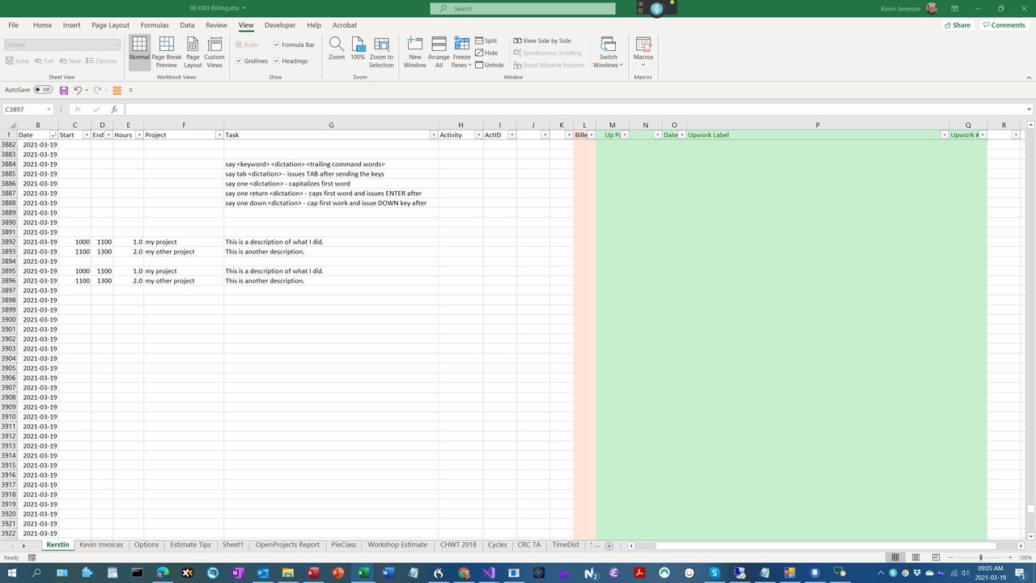1036x583 pixels.
Task: Open the Macros dropdown menu
Action: pyautogui.click(x=643, y=52)
